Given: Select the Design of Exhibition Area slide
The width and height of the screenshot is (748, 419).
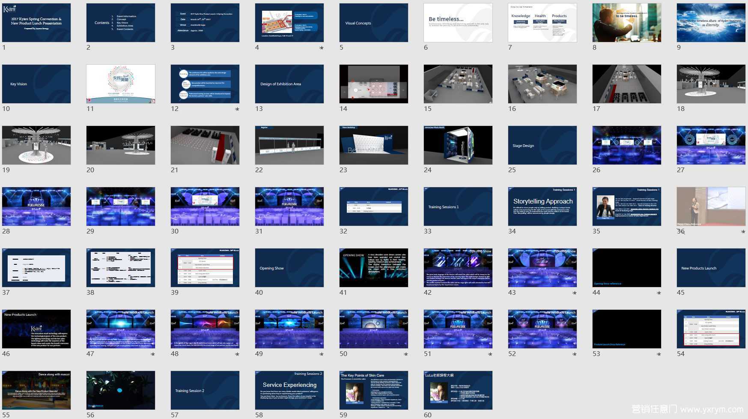Looking at the screenshot, I should (289, 84).
